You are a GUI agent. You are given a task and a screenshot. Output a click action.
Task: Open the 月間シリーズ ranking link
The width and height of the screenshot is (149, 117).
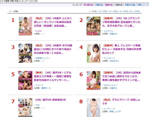coord(143,5)
